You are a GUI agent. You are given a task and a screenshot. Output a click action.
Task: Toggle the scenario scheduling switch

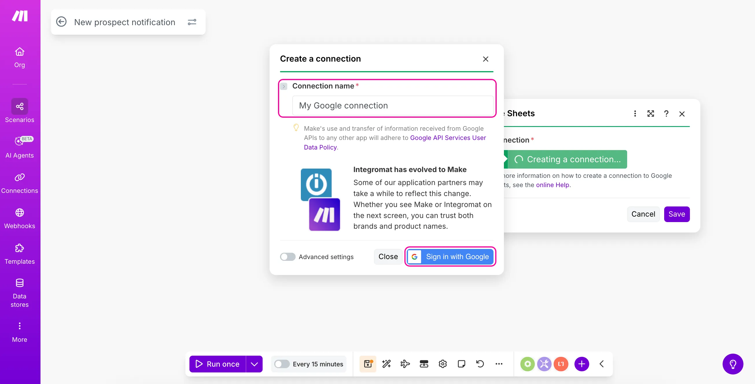pyautogui.click(x=282, y=364)
